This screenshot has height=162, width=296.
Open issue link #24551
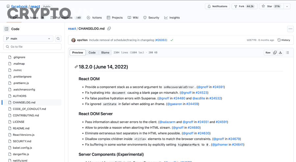click(x=203, y=122)
